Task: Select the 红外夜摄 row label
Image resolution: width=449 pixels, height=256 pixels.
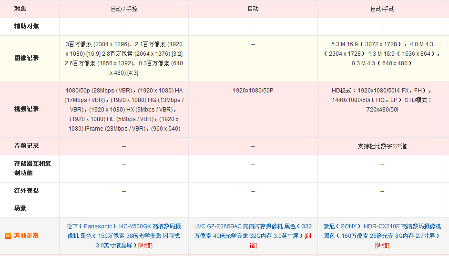Action: (x=26, y=191)
